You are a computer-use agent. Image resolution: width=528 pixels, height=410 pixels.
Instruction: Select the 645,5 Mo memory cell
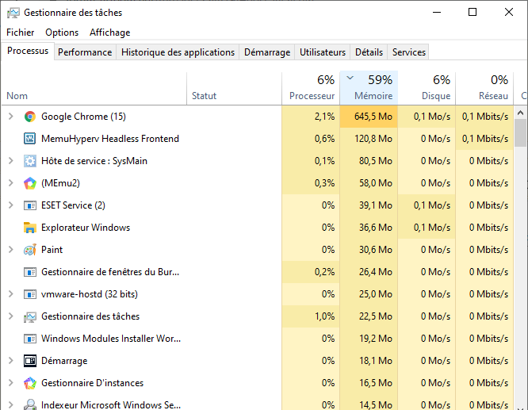369,117
